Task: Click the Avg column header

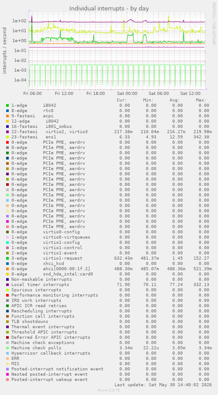Action: point(175,100)
